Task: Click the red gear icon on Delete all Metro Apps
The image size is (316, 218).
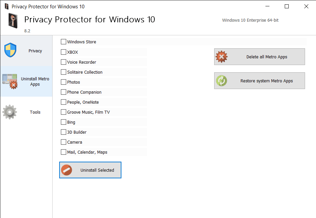Action: (222, 57)
